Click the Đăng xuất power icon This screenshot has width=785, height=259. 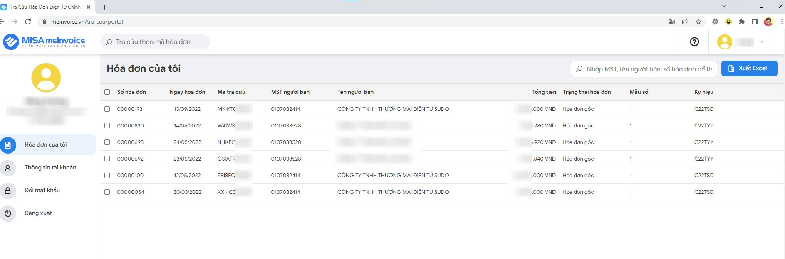(x=8, y=213)
